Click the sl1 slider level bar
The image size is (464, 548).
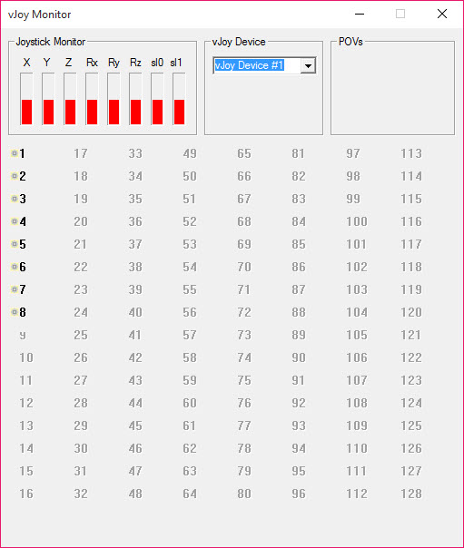coord(179,99)
